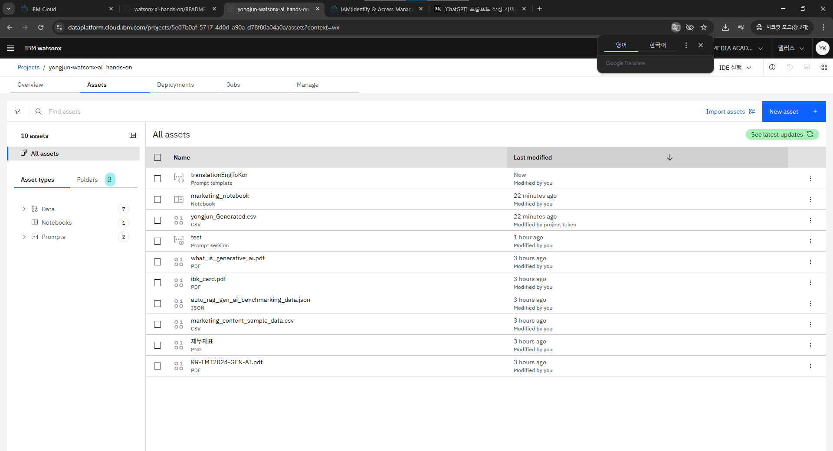Go to Projects breadcrumb link

28,67
